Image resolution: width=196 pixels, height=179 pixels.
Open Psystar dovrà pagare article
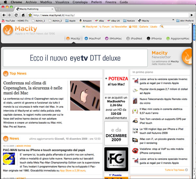click(164, 91)
